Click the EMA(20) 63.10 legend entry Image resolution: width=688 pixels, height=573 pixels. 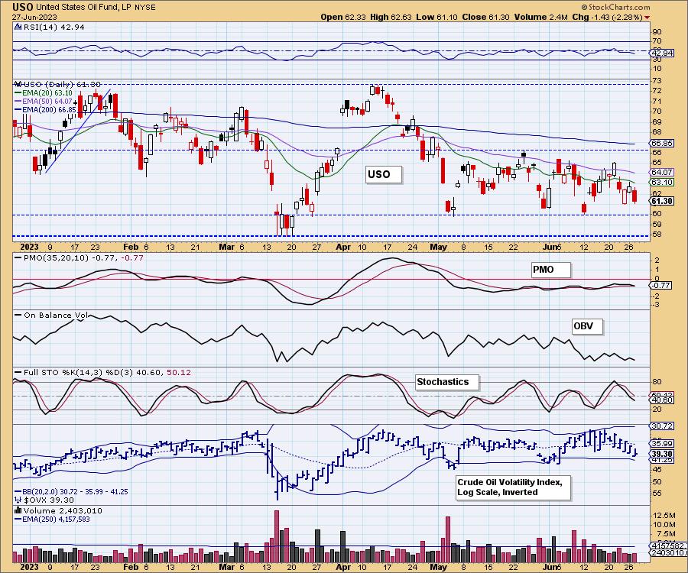click(x=47, y=93)
